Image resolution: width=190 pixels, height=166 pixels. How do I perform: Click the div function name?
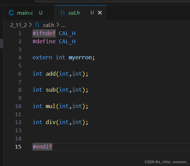[51, 122]
